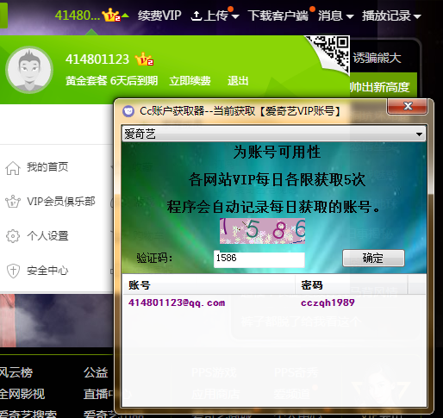Click the 确定 confirm button
Viewport: 443px width, 418px height.
[x=373, y=258]
